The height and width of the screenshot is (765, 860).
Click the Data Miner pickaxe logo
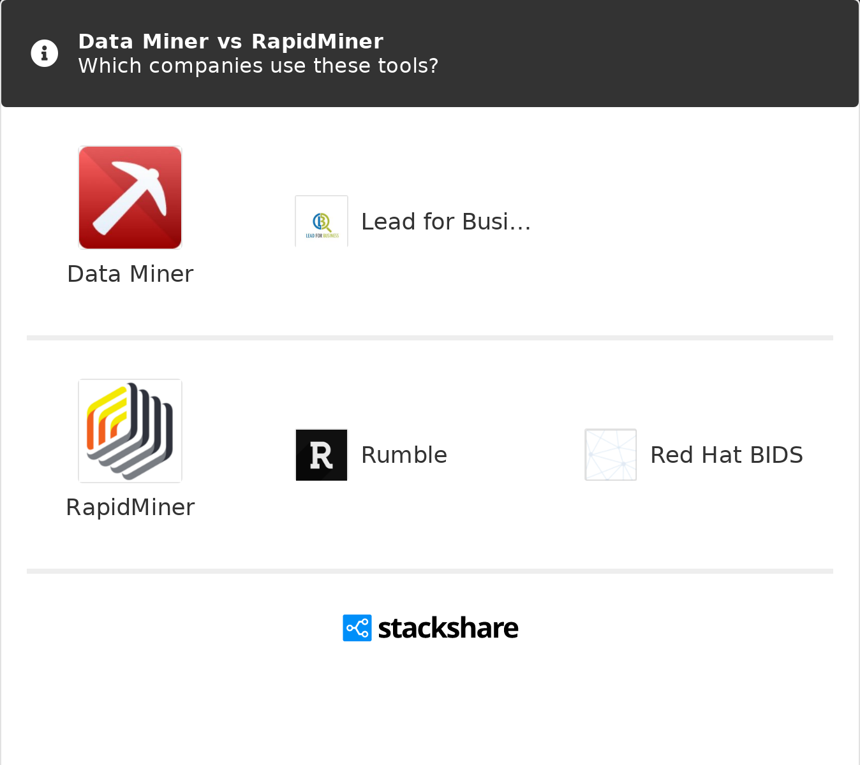click(x=130, y=198)
